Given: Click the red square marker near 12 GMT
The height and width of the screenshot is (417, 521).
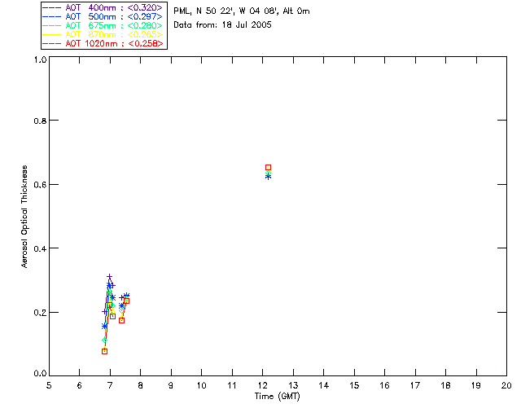Looking at the screenshot, I should pyautogui.click(x=268, y=167).
